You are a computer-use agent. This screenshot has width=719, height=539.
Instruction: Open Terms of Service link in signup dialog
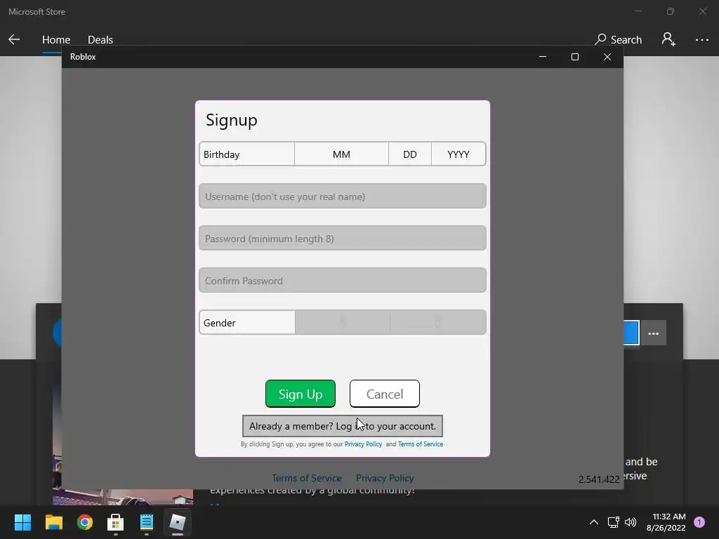421,444
